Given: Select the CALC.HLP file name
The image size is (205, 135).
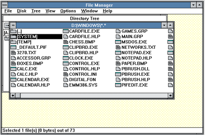Looking at the screenshot, I should point(27,74).
